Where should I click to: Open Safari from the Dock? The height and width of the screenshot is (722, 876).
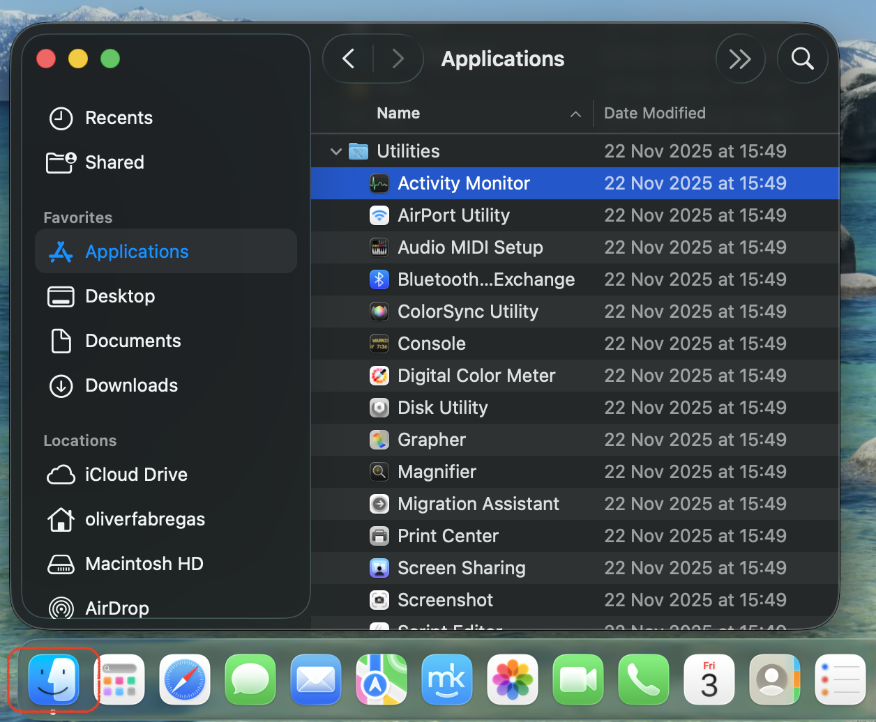[185, 679]
